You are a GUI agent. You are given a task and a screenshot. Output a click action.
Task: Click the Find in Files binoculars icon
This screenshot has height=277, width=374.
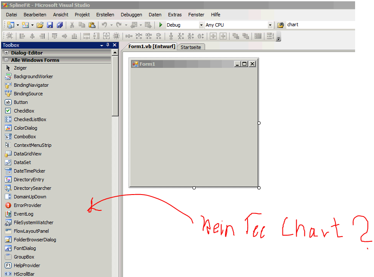[280, 25]
